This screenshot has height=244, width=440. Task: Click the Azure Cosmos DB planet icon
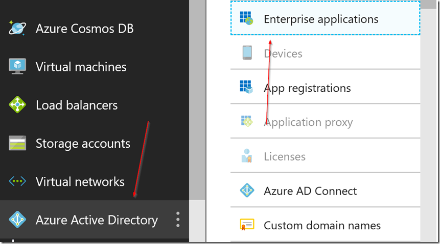17,28
